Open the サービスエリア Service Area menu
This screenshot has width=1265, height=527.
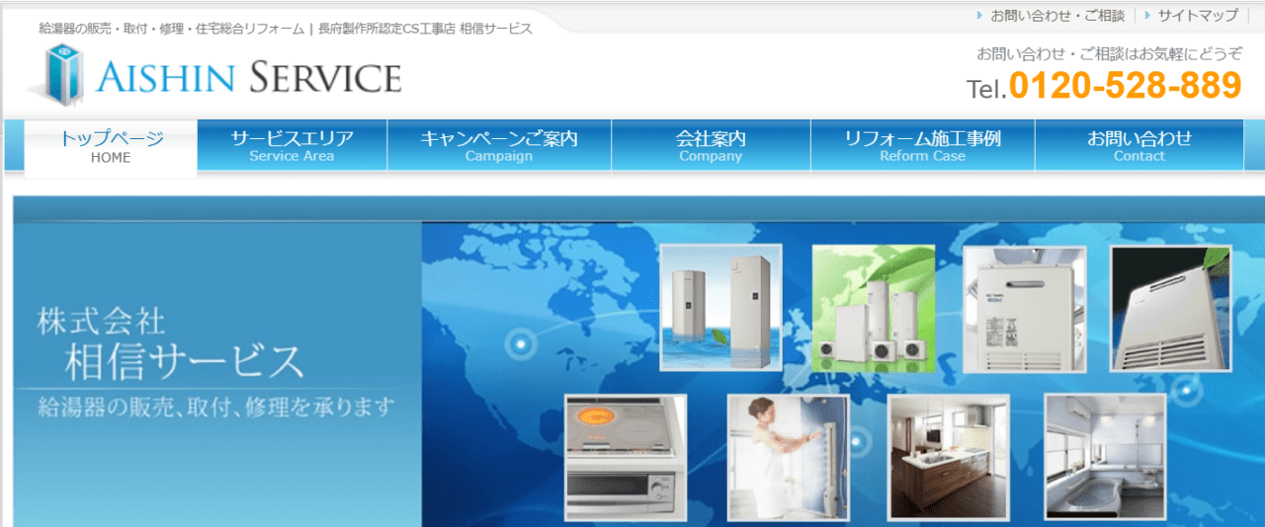pos(292,146)
